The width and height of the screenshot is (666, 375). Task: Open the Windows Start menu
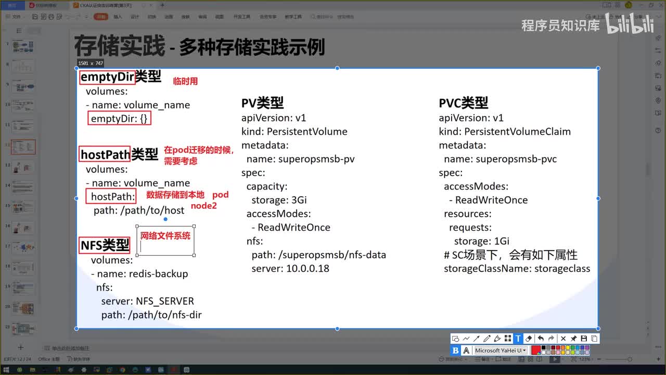click(x=7, y=369)
